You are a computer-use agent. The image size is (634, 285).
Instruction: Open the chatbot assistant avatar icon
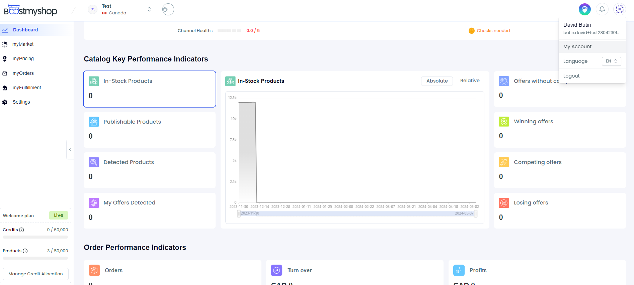[584, 9]
